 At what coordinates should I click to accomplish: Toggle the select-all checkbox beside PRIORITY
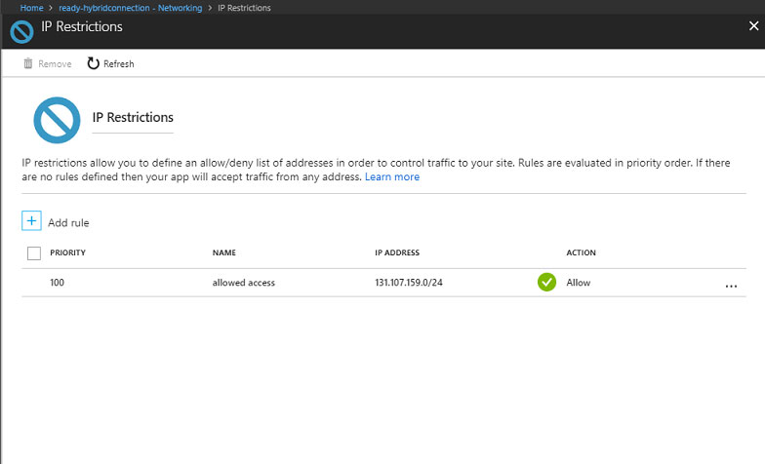pos(34,253)
